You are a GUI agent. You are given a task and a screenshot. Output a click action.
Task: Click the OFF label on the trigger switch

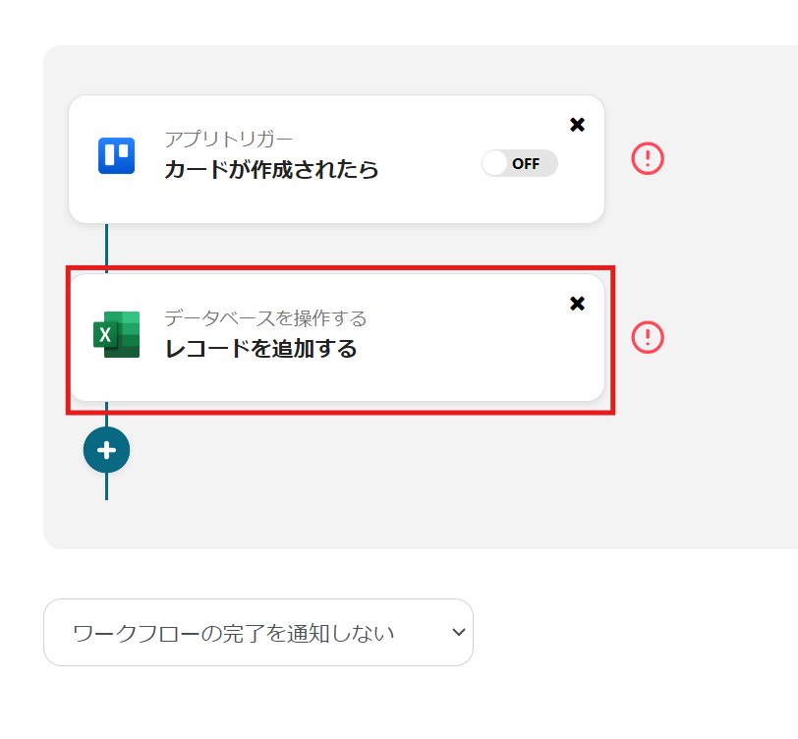pyautogui.click(x=527, y=164)
